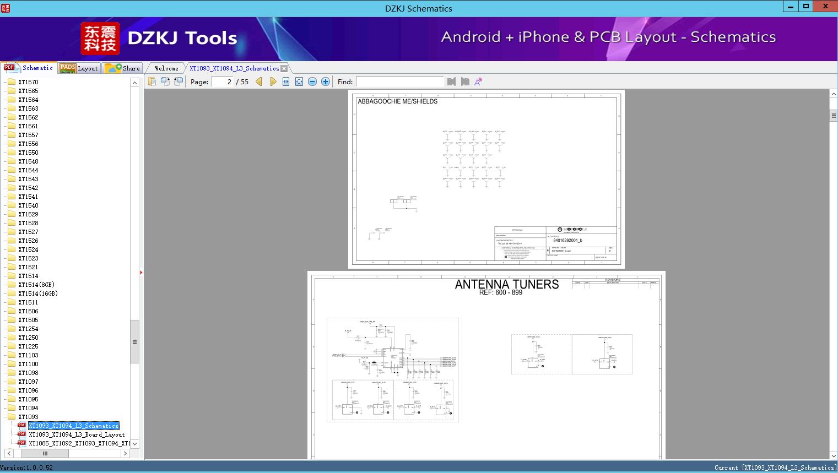This screenshot has width=838, height=473.
Task: Close the XT1093_XT1094_L3_Schematics tab
Action: [x=284, y=68]
